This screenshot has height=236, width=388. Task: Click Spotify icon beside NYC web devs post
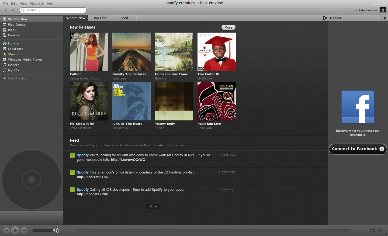[72, 155]
